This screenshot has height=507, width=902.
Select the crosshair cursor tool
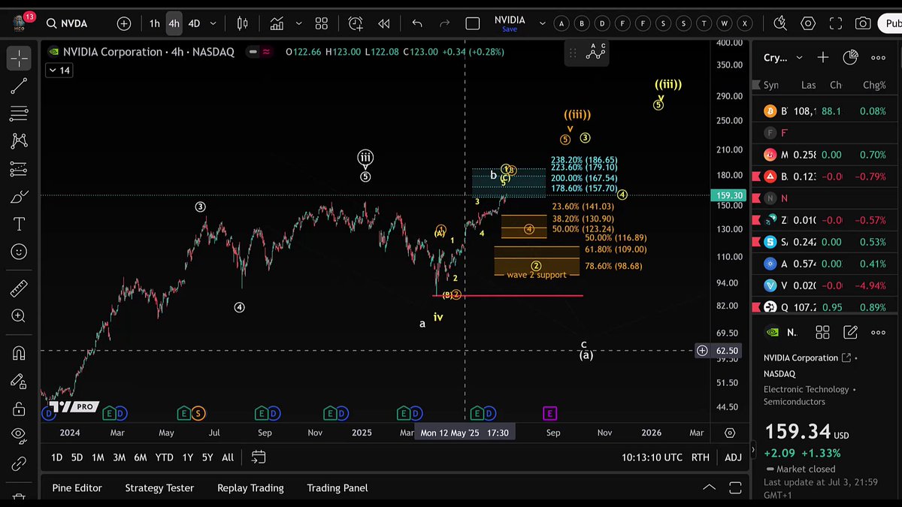point(19,58)
